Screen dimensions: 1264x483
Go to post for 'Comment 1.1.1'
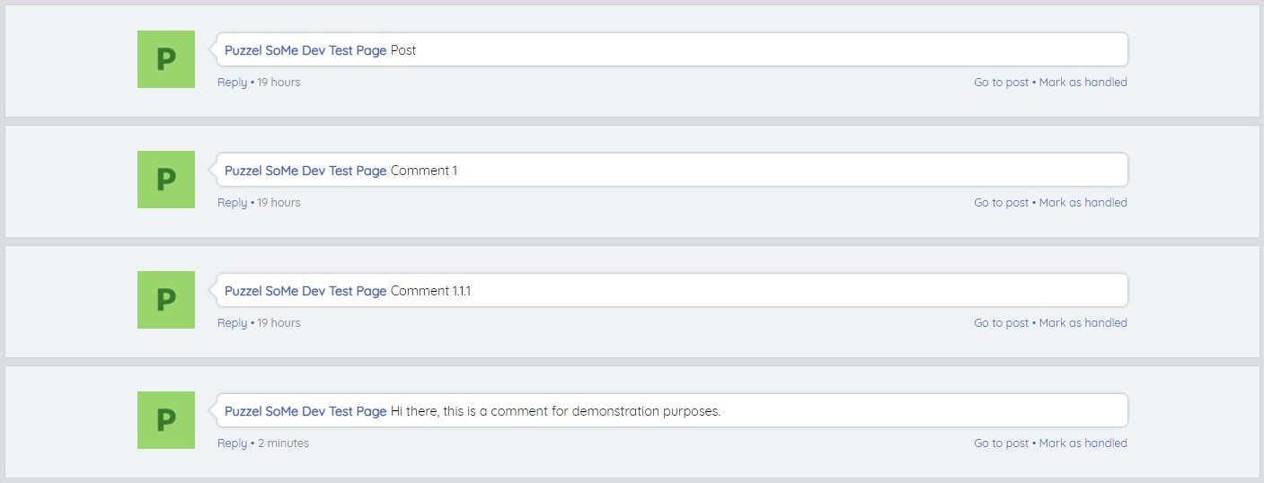tap(1001, 323)
